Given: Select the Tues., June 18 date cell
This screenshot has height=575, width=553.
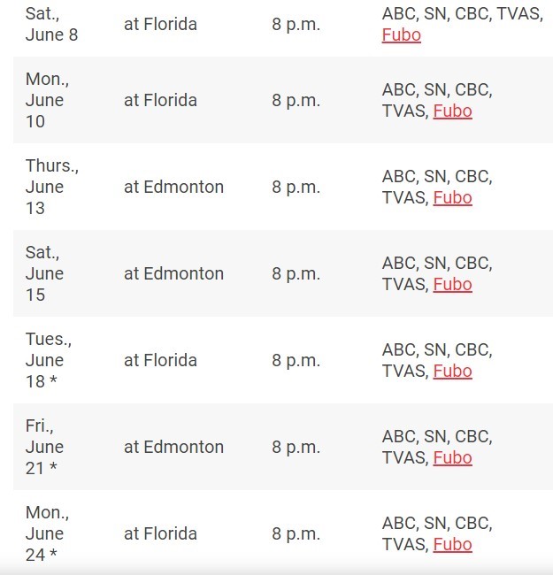Looking at the screenshot, I should [x=49, y=360].
